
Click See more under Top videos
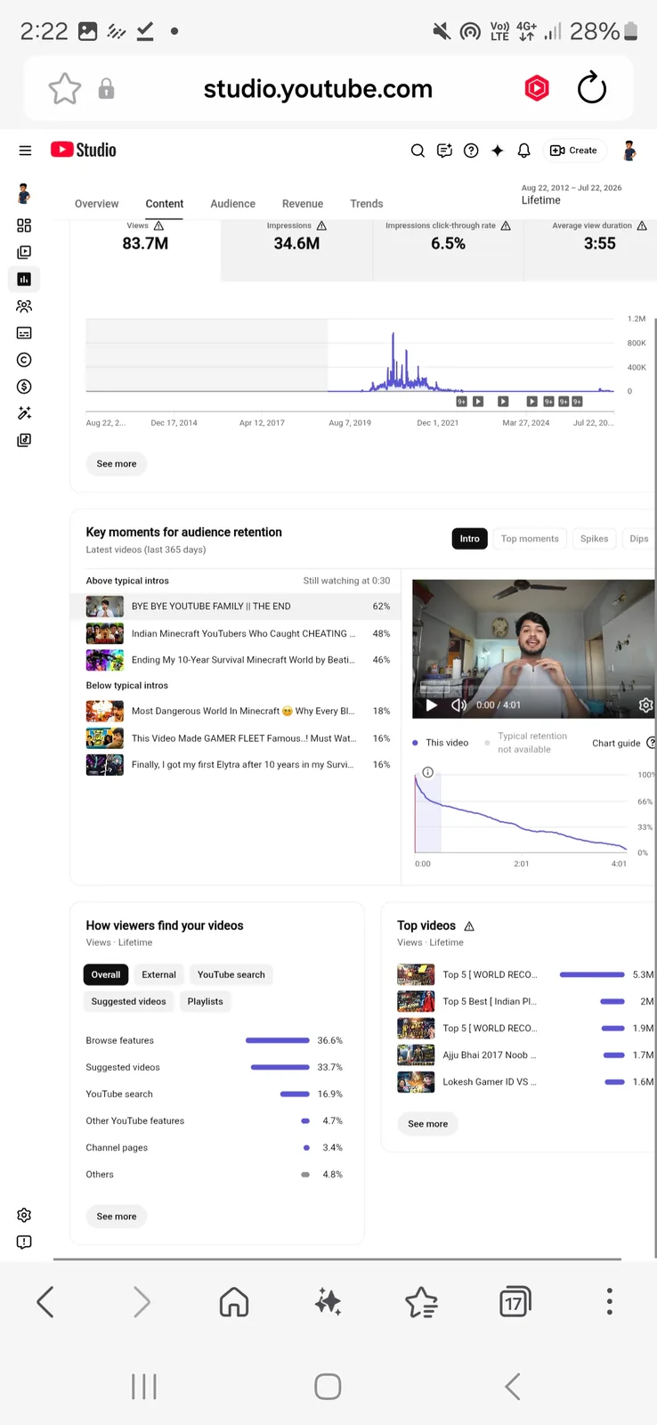click(428, 1124)
